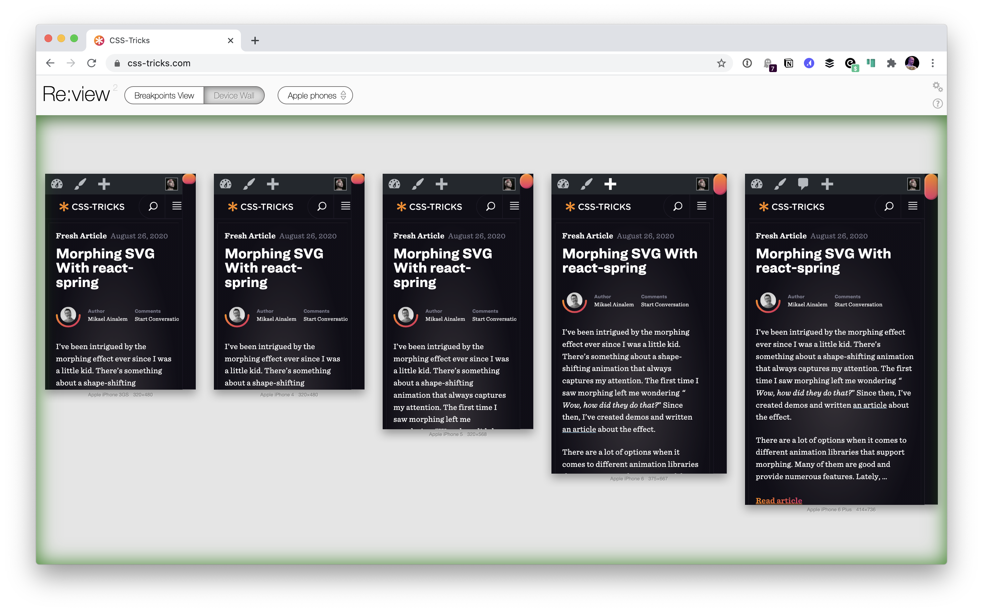This screenshot has width=983, height=612.
Task: Click dashboard gauge icon in iPhone 5 preview
Action: tap(394, 184)
